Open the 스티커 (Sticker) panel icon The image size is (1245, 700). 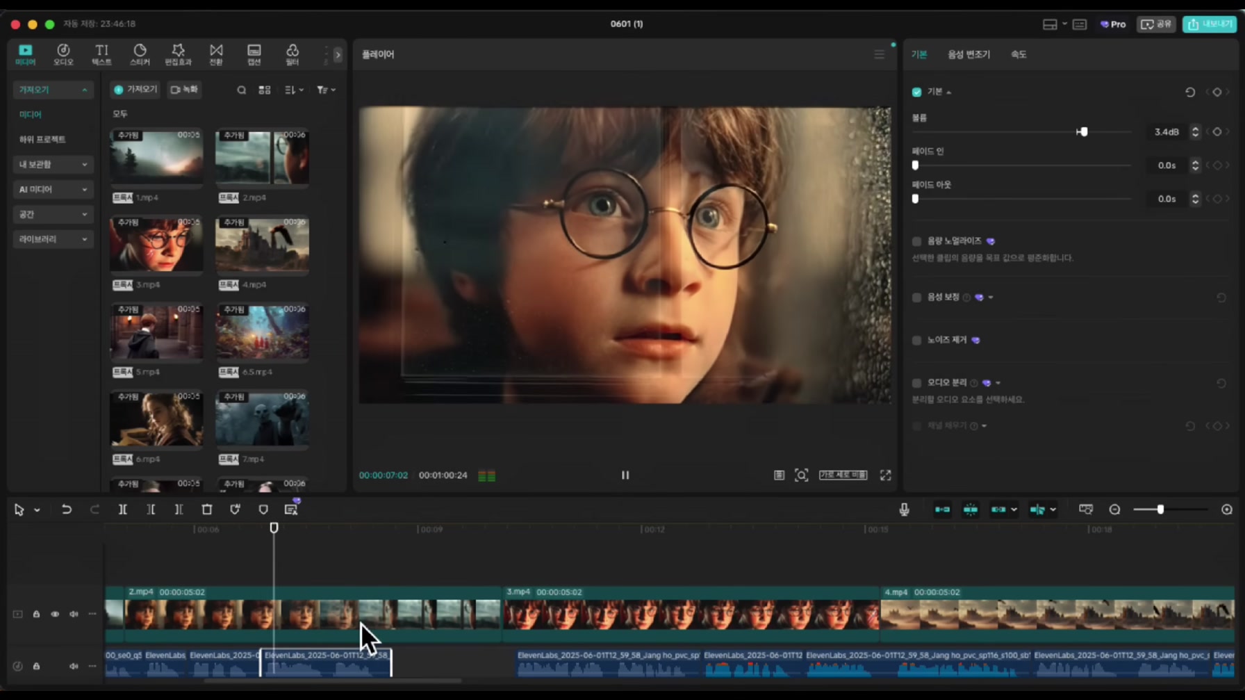click(140, 54)
